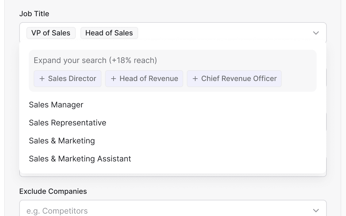Click the Head of Sales tag
The height and width of the screenshot is (216, 346).
pyautogui.click(x=109, y=33)
